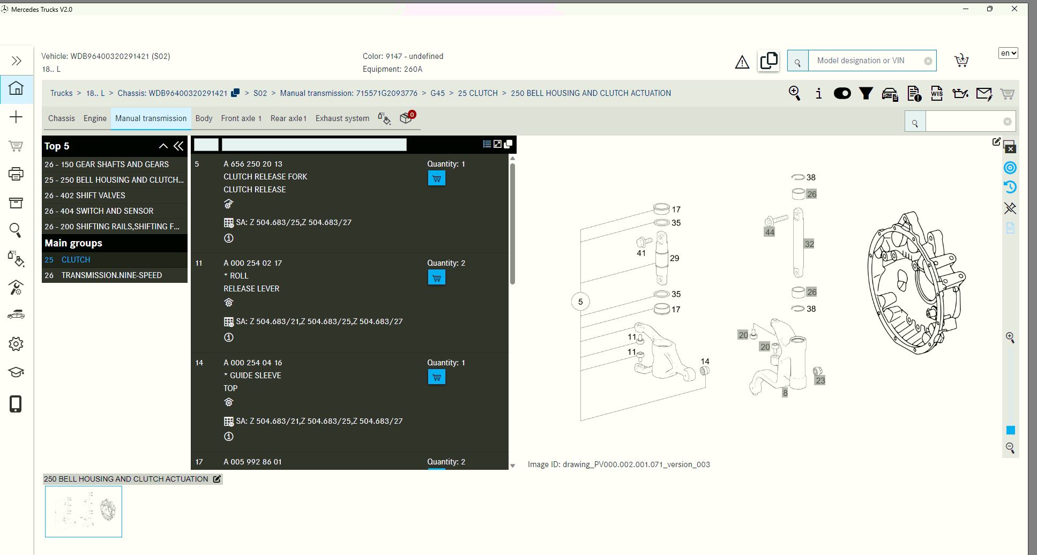Expand the sidebar with the double arrows
Viewport: 1037px width, 555px height.
[x=16, y=60]
